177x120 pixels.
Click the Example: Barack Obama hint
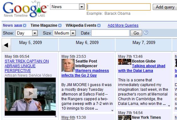coord(108,14)
